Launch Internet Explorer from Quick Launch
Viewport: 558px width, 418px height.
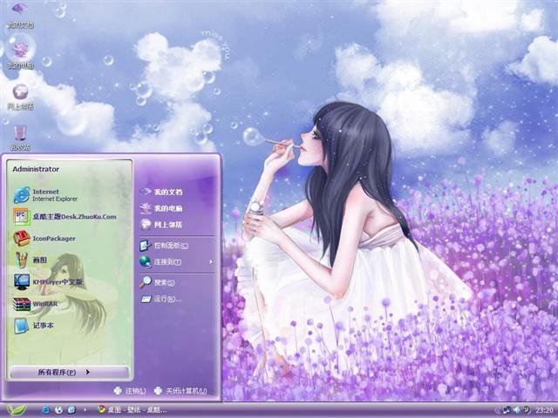click(x=46, y=410)
